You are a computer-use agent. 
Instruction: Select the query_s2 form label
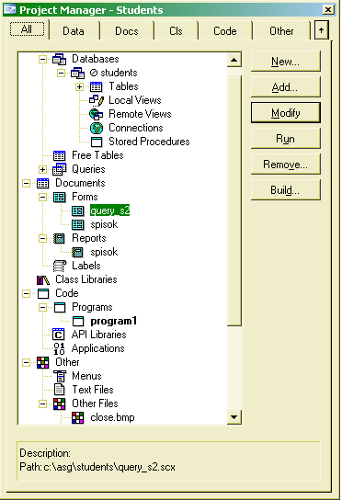(x=109, y=210)
